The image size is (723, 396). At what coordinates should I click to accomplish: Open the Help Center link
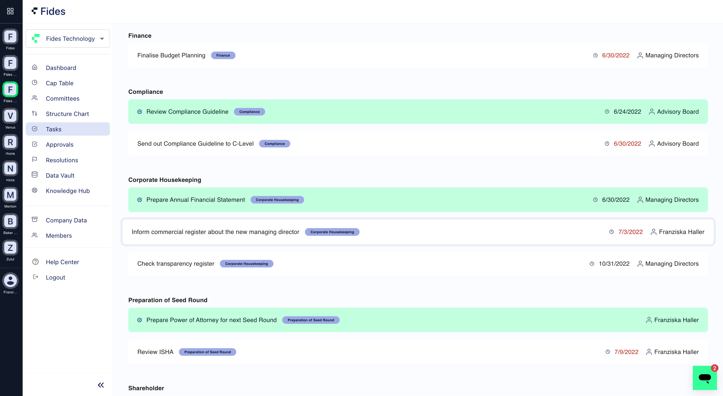pyautogui.click(x=62, y=262)
